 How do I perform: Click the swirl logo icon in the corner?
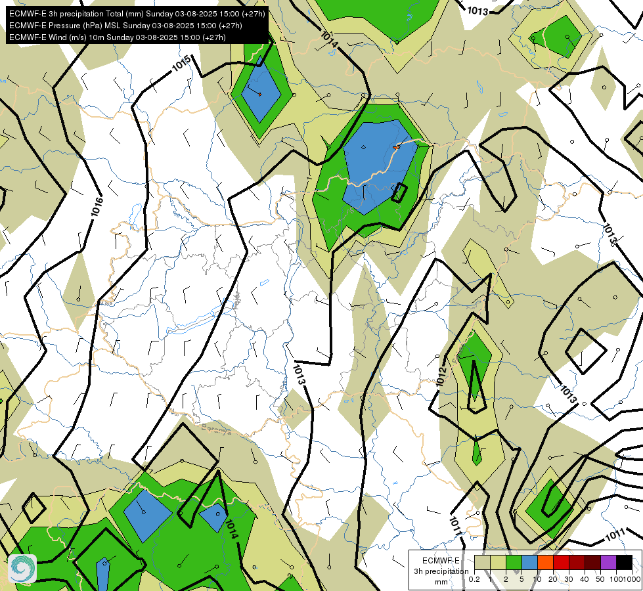click(22, 569)
